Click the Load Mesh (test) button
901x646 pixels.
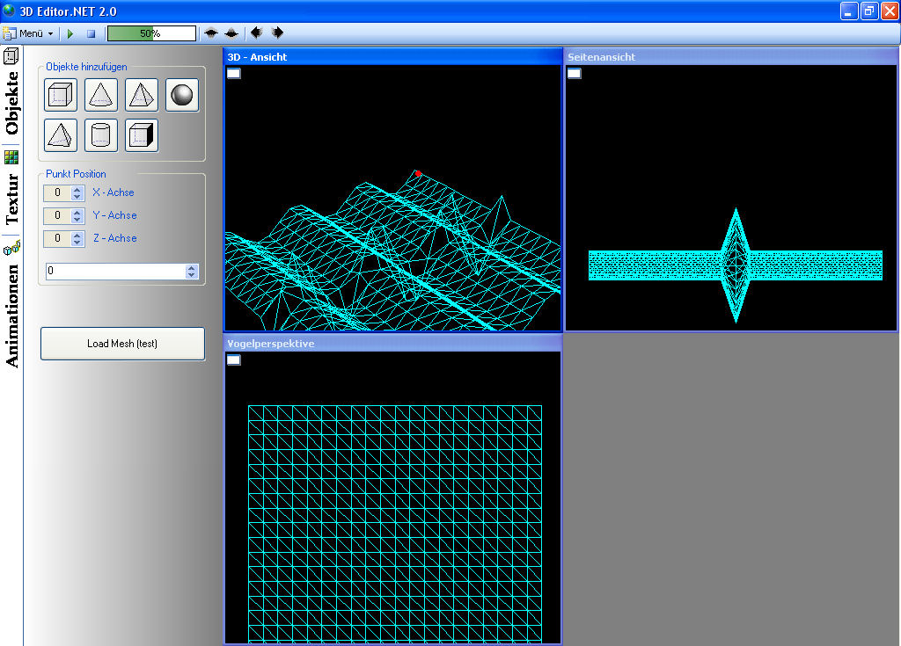(x=122, y=344)
